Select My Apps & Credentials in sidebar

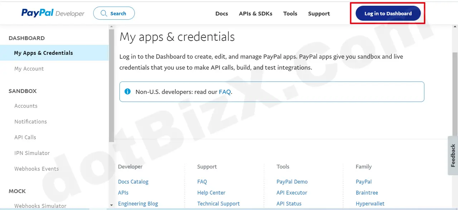click(43, 53)
